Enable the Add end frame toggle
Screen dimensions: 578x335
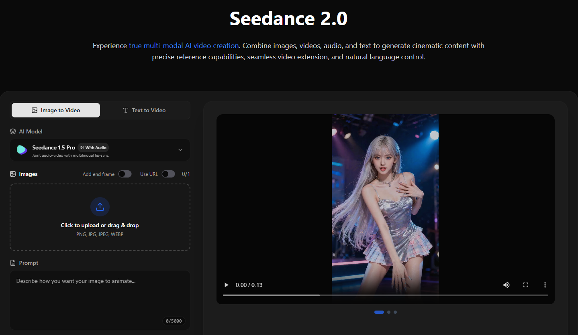pos(125,174)
